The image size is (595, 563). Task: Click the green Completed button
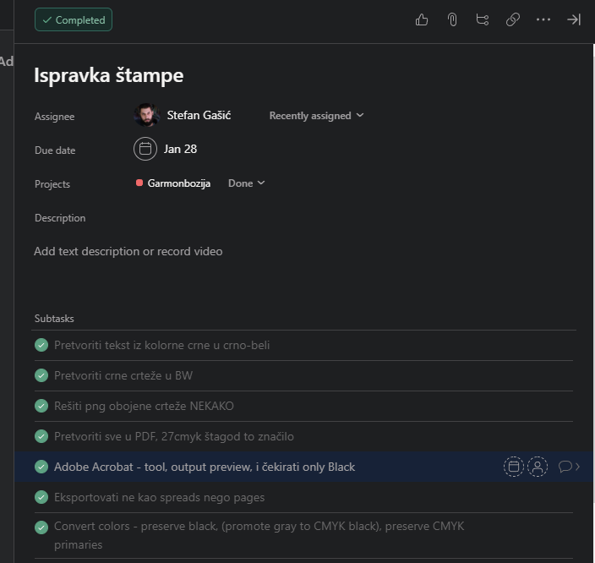tap(74, 20)
